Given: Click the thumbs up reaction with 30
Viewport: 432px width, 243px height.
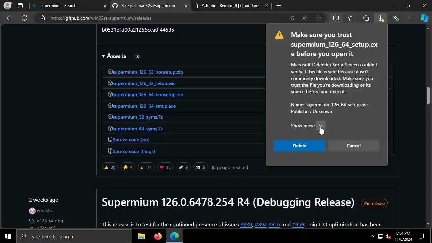Looking at the screenshot, I should pyautogui.click(x=110, y=167).
